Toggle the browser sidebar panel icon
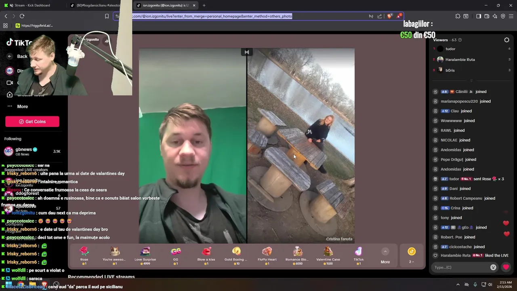Viewport: 517px width, 291px height. point(479,16)
